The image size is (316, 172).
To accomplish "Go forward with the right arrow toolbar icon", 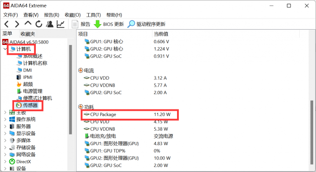I will click(17, 24).
